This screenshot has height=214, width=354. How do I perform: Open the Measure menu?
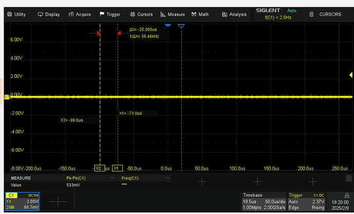[x=173, y=14]
